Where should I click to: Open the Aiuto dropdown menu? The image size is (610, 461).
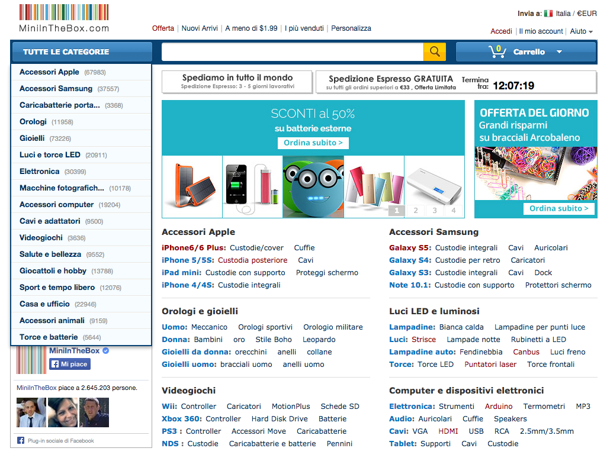click(581, 31)
